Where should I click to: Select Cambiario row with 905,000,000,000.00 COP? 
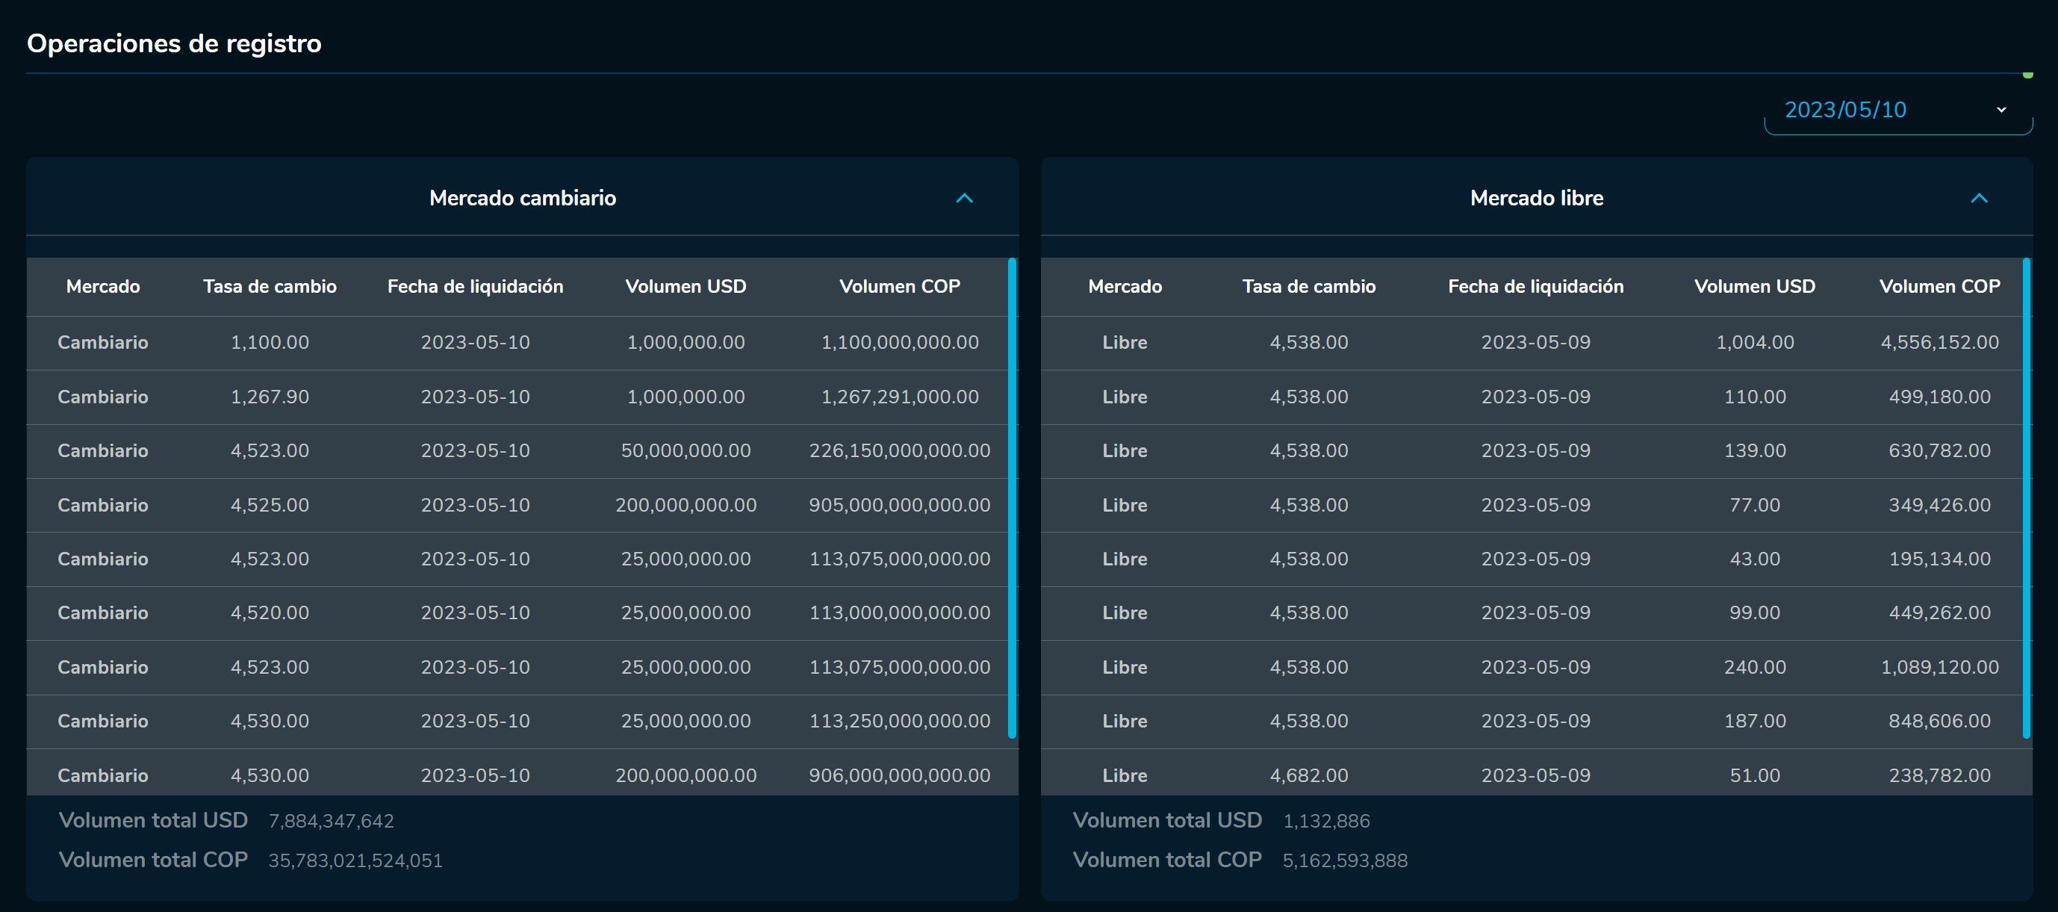click(x=899, y=505)
